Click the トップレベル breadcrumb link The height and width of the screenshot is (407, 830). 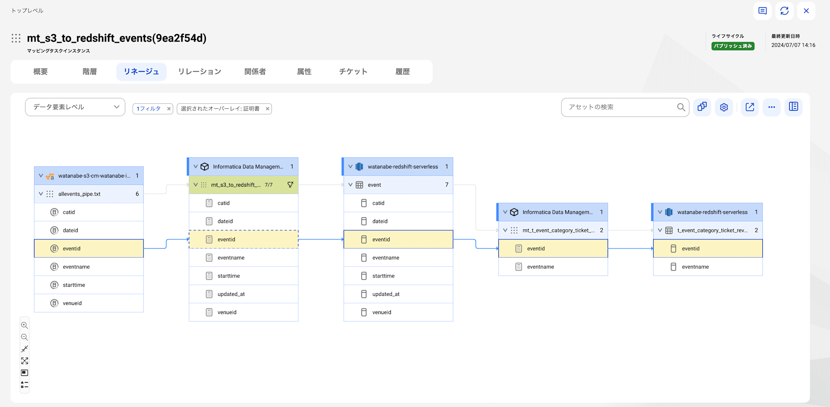click(x=27, y=11)
